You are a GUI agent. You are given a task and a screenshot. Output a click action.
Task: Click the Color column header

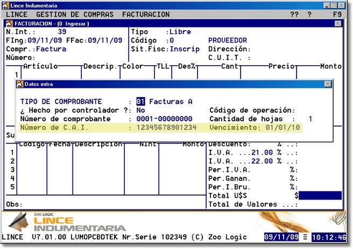[133, 66]
